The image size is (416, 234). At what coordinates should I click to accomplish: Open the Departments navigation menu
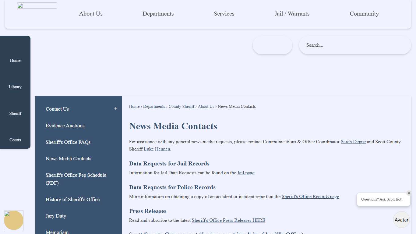[x=158, y=14]
